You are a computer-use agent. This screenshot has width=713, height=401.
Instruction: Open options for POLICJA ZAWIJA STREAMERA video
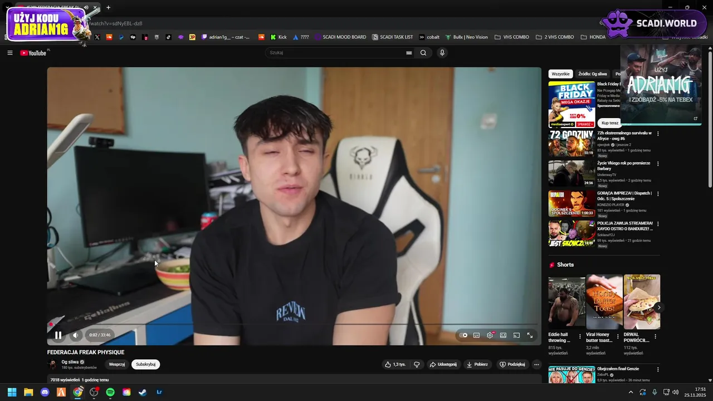click(x=658, y=224)
